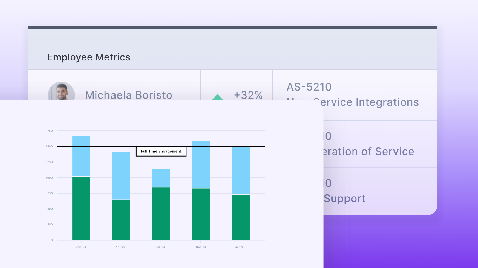Image resolution: width=478 pixels, height=268 pixels.
Task: Click the Full Time Engagement label box
Action: coord(161,151)
